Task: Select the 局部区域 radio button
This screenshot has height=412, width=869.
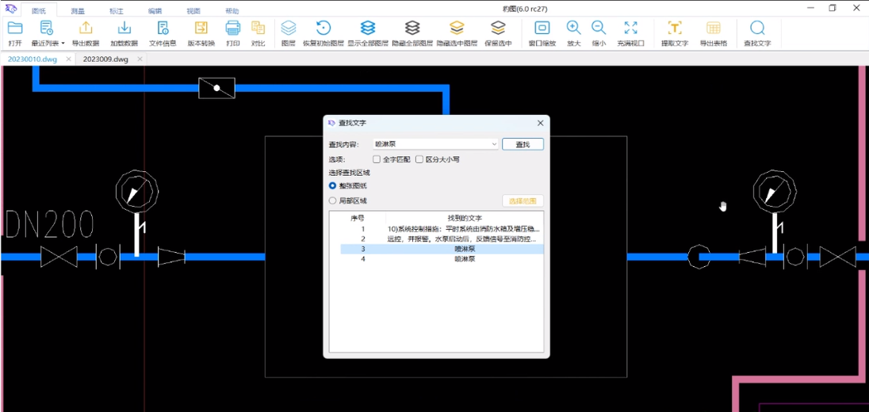Action: 332,200
